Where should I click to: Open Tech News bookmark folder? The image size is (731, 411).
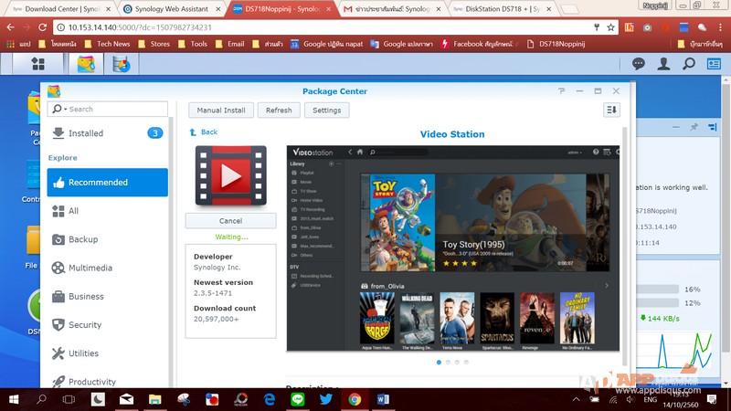(107, 44)
